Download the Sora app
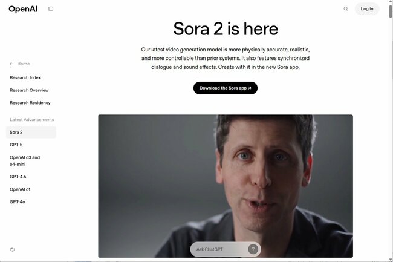393x262 pixels. point(226,88)
